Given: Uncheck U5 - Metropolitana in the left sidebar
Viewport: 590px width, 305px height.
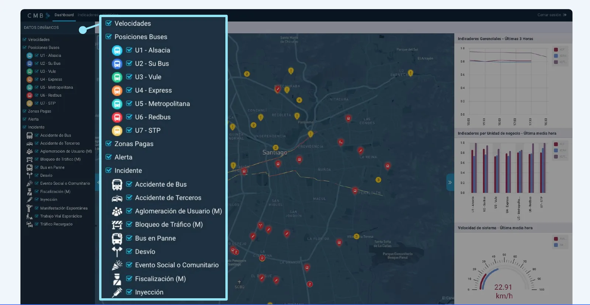Looking at the screenshot, I should pos(37,87).
